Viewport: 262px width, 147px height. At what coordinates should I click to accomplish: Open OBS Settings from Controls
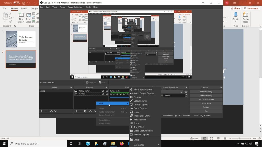pyautogui.click(x=206, y=107)
